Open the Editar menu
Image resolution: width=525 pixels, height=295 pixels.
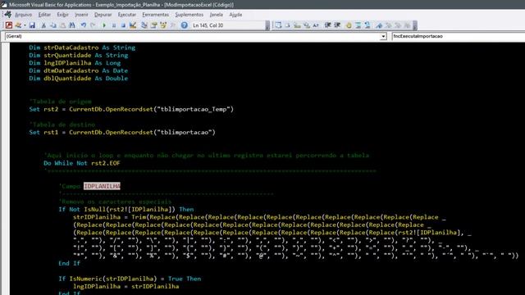[44, 15]
